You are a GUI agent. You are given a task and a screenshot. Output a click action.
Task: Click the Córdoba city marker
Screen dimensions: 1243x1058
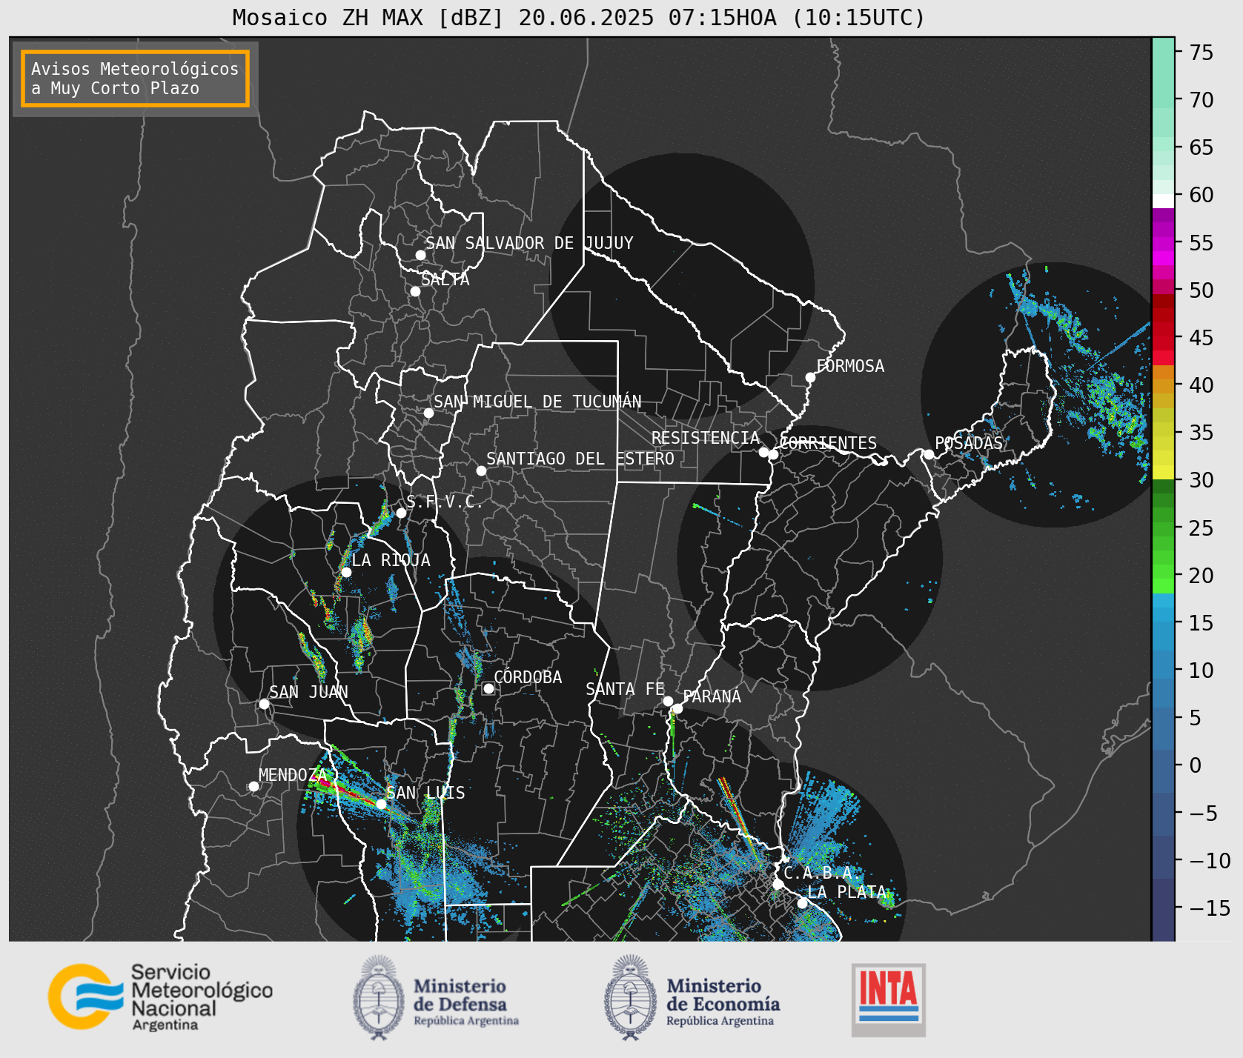488,688
